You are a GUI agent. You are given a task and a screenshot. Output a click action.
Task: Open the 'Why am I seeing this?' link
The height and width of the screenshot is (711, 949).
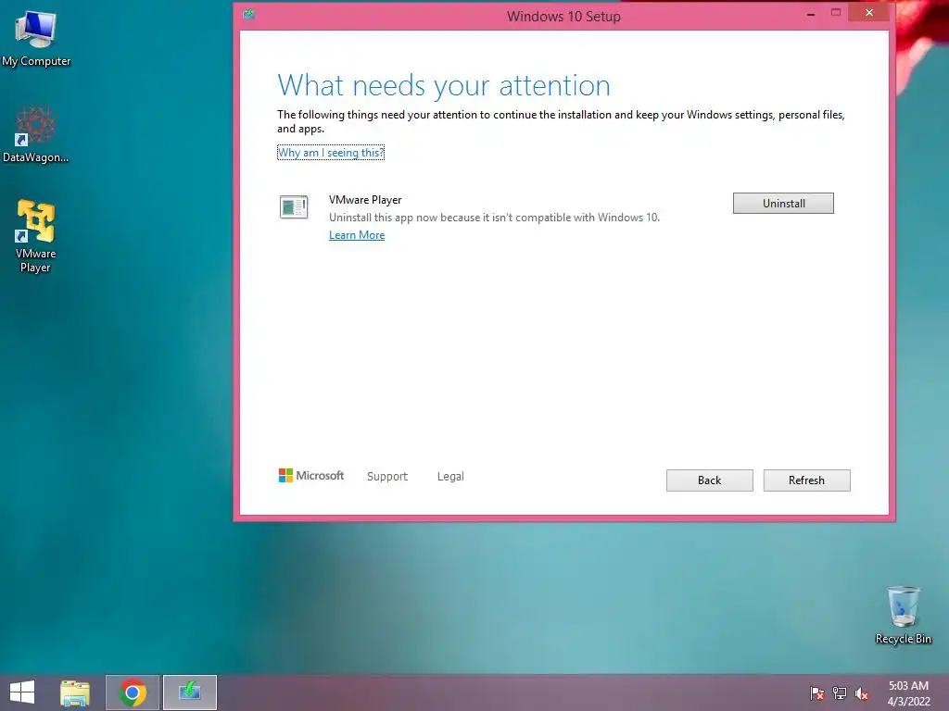(x=331, y=153)
